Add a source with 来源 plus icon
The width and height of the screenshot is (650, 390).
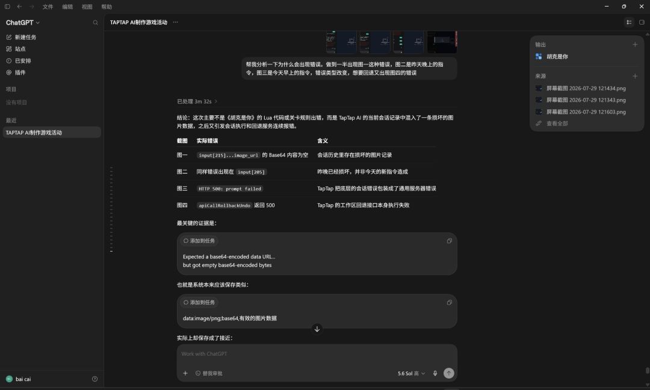point(635,76)
